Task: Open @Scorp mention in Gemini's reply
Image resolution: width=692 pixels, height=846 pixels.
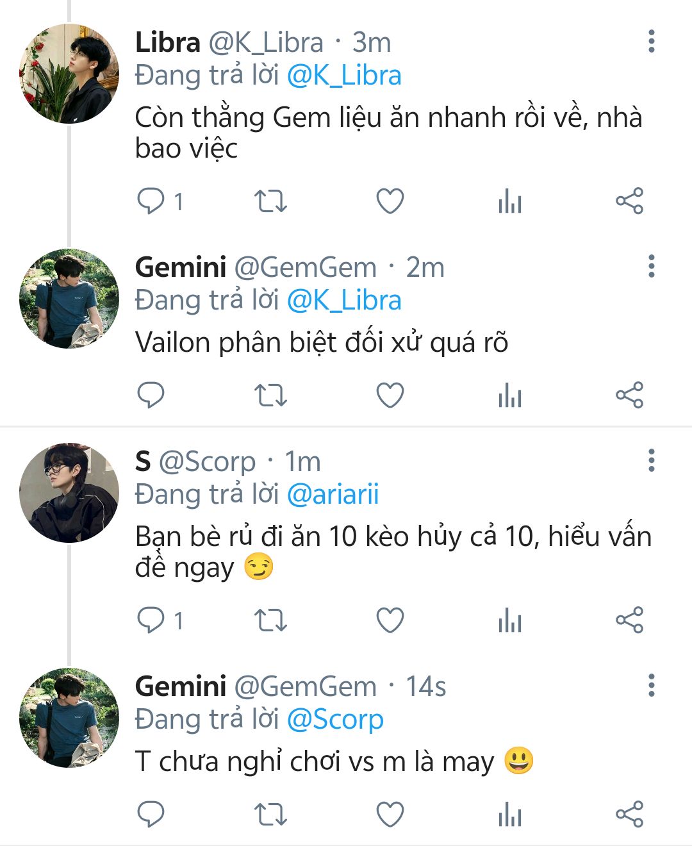Action: pyautogui.click(x=335, y=719)
